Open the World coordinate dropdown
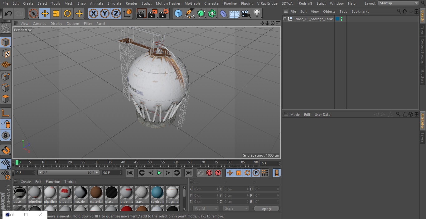426x219 pixels. tap(206, 208)
